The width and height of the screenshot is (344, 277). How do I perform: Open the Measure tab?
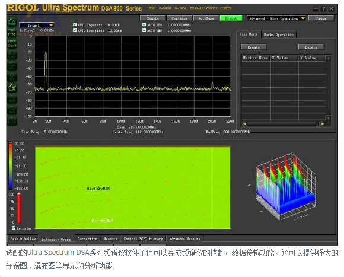coord(110,238)
